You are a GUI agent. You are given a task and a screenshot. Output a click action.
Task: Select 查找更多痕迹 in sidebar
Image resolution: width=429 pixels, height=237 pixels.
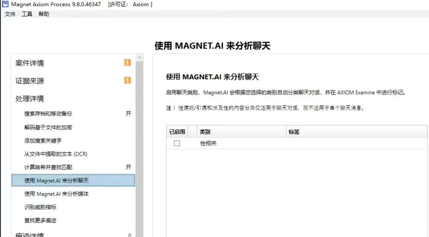(40, 220)
